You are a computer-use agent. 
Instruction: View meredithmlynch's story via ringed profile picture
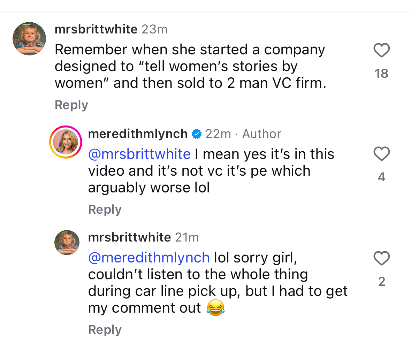(66, 142)
